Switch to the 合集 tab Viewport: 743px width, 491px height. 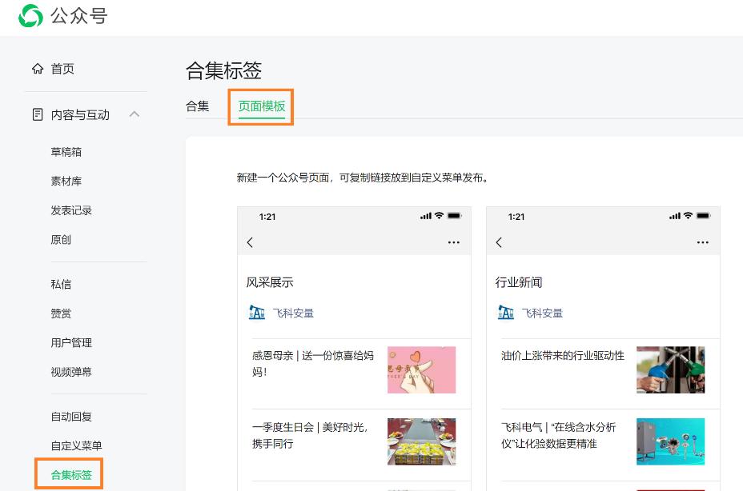point(197,106)
